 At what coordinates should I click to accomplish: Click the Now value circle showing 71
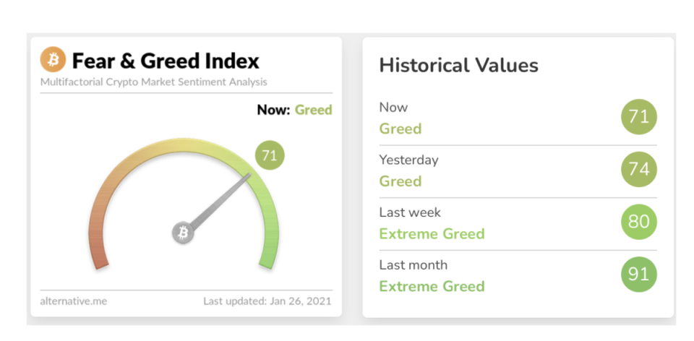[x=638, y=117]
